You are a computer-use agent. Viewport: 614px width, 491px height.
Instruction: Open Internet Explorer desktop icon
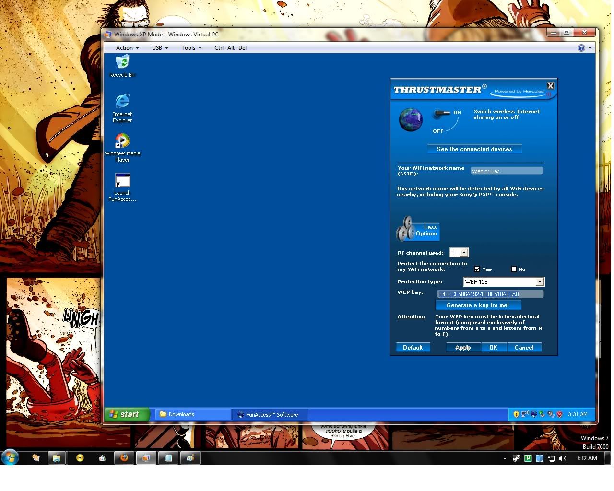tap(122, 108)
